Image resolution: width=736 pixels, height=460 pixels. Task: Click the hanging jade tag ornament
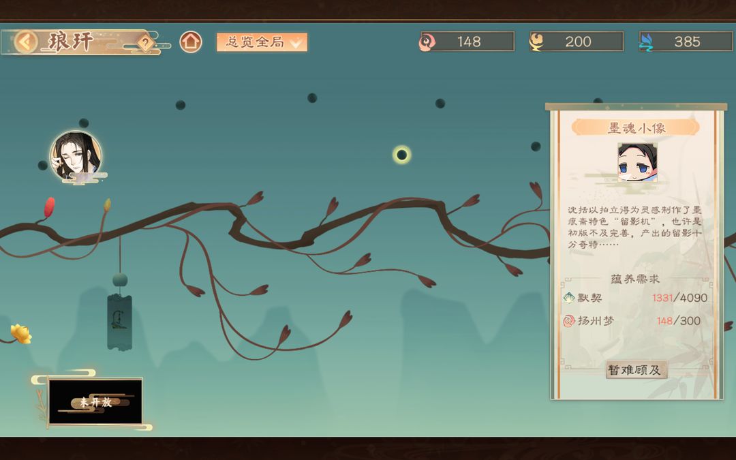120,322
